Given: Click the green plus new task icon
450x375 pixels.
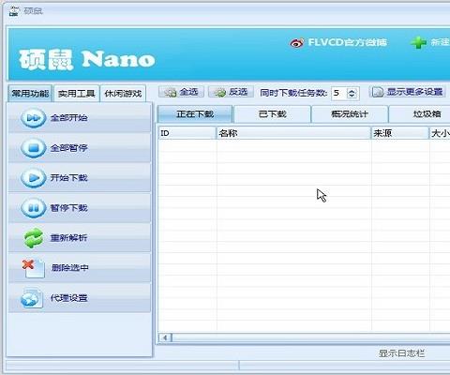Looking at the screenshot, I should tap(418, 42).
